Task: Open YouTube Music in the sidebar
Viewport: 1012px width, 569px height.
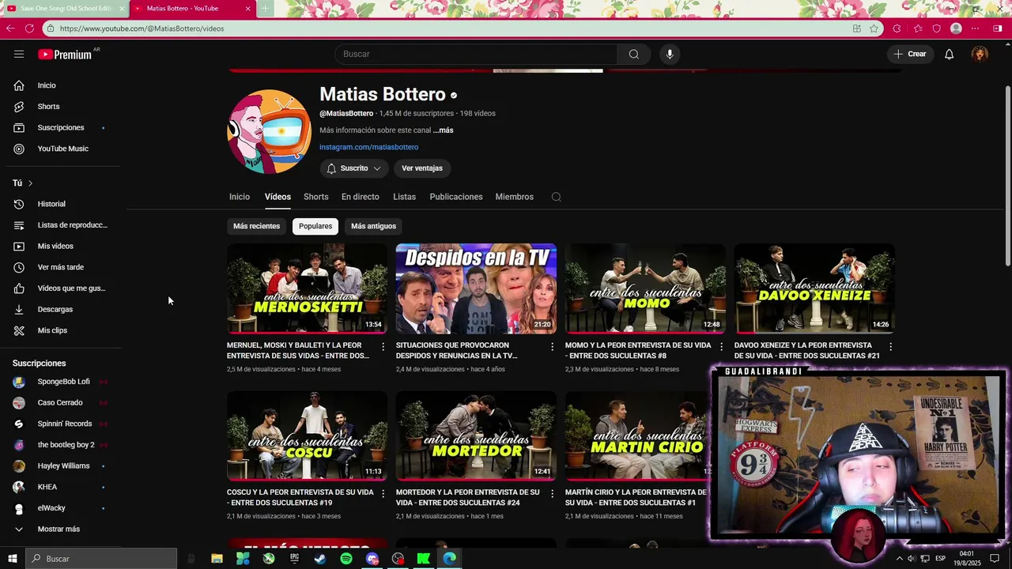Action: pos(63,149)
